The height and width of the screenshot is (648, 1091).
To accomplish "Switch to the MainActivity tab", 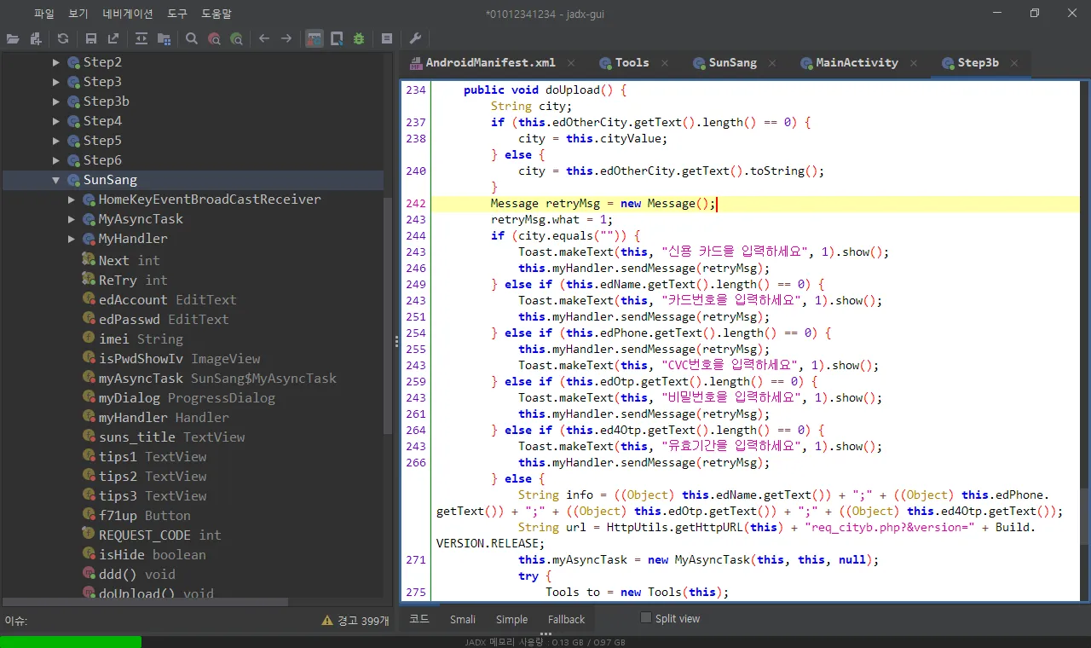I will point(857,62).
